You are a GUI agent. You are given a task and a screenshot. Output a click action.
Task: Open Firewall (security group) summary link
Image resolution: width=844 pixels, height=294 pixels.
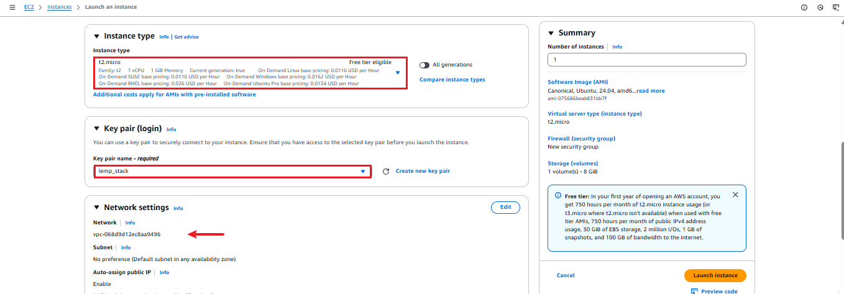(581, 139)
